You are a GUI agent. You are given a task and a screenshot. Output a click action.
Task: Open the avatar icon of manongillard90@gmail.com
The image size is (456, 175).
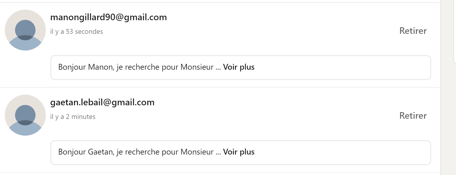(25, 30)
